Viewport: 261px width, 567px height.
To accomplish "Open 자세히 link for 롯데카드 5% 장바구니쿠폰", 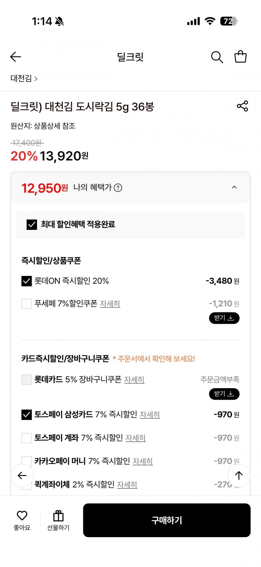I will [134, 380].
